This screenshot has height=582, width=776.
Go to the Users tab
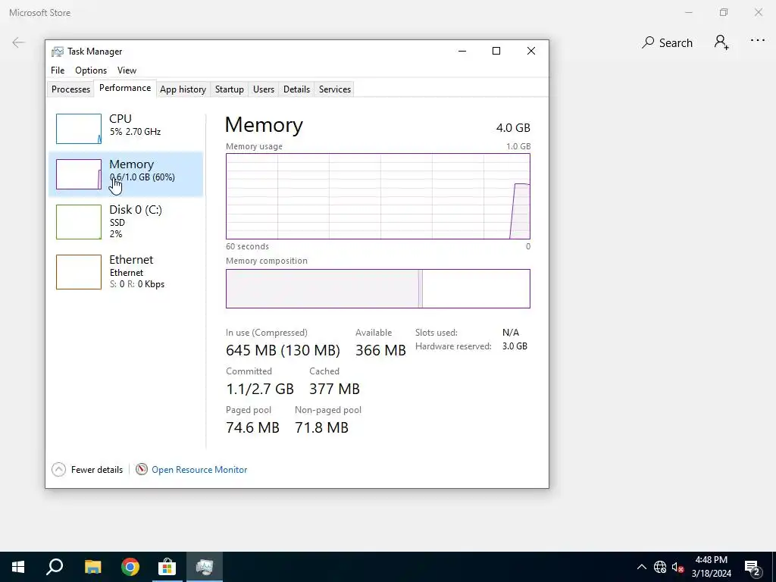(263, 89)
